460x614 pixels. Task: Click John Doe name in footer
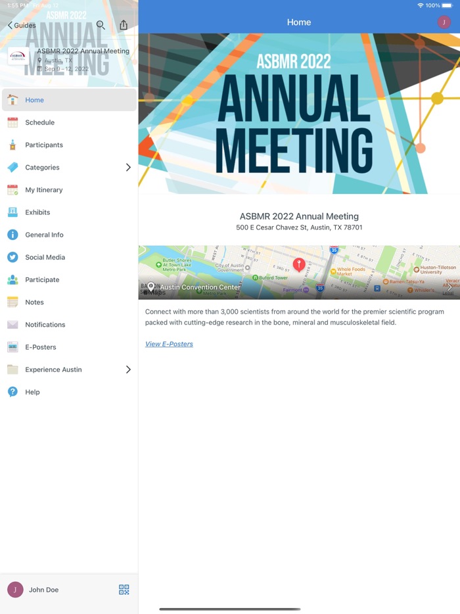pyautogui.click(x=44, y=590)
